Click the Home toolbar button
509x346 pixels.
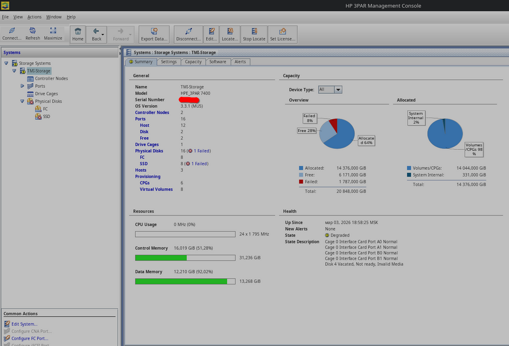click(78, 34)
